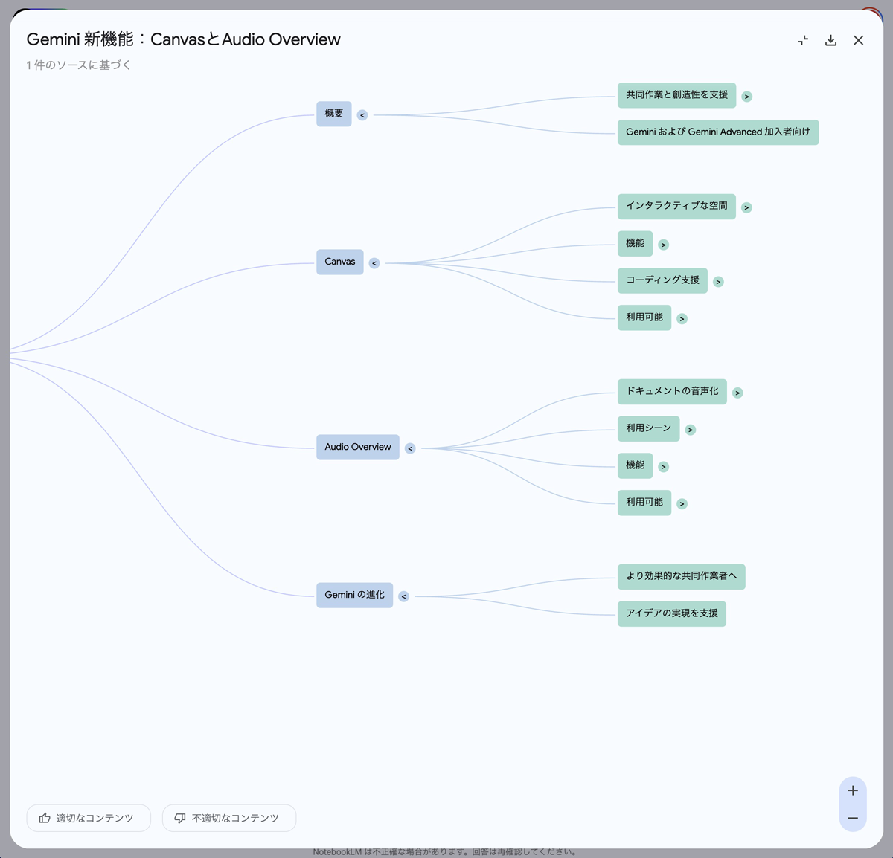
Task: Collapse the Gemini の進化 node chevron
Action: (403, 596)
